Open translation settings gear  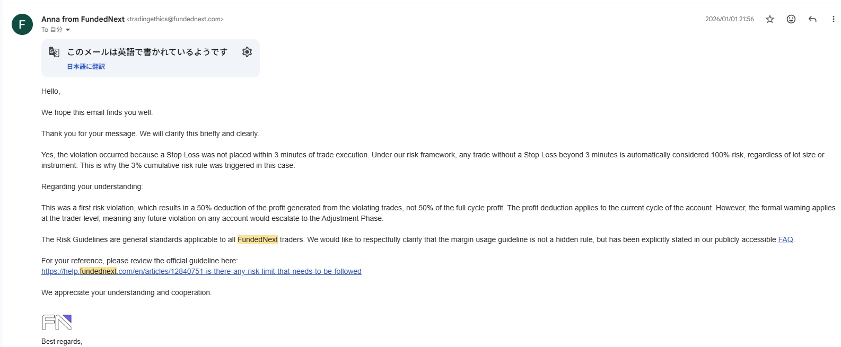point(247,52)
